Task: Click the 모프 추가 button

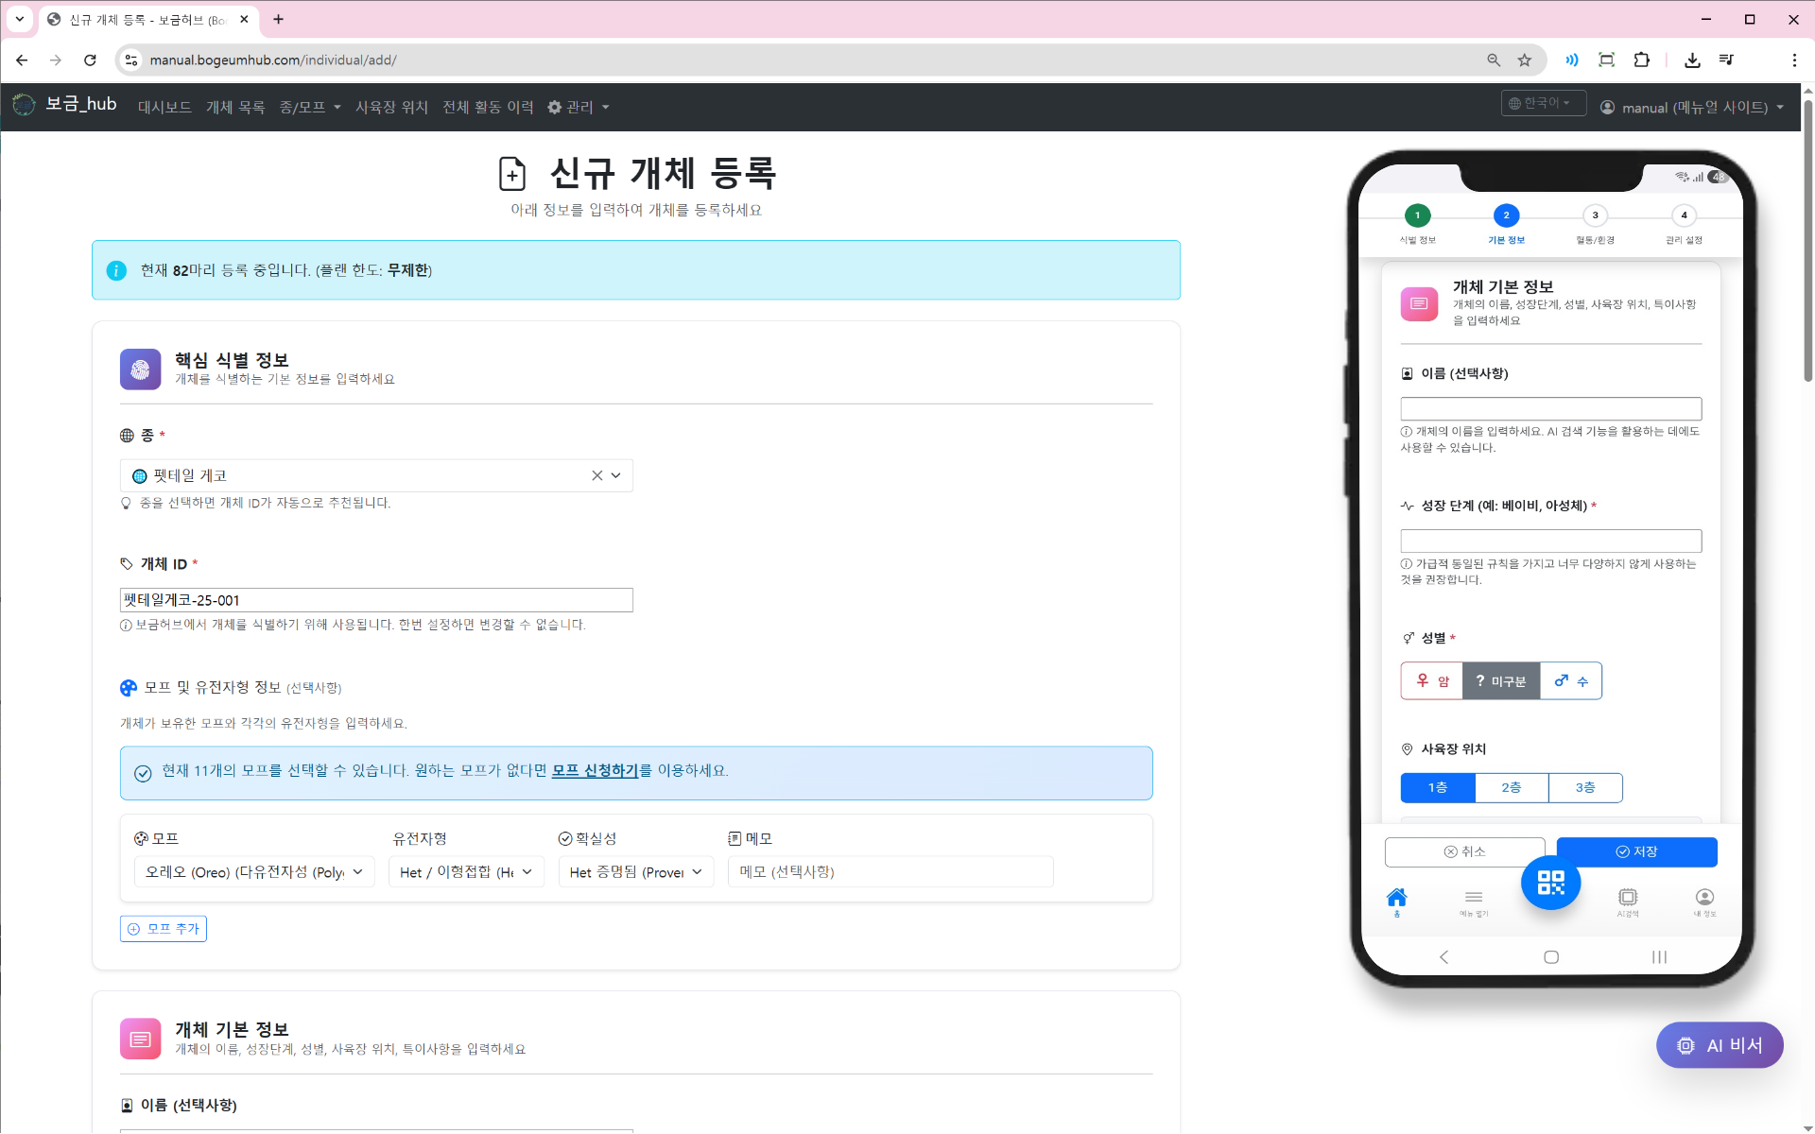Action: 163,928
